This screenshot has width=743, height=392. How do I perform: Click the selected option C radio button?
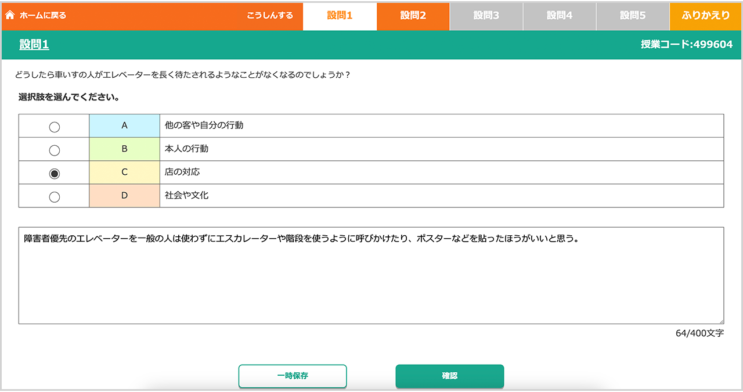[x=55, y=173]
